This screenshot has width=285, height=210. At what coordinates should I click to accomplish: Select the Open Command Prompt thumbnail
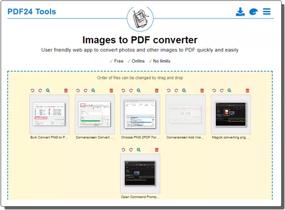tap(140, 173)
